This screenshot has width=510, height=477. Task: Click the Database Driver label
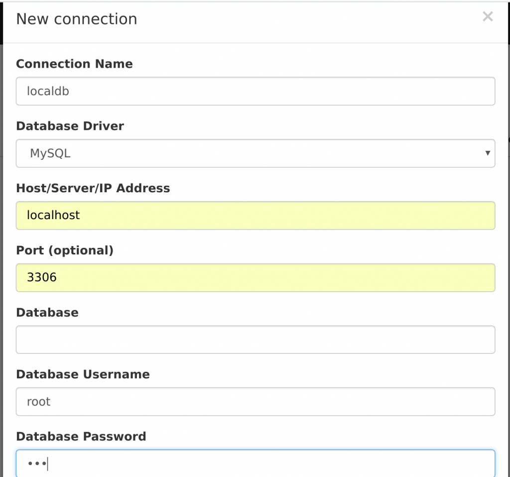click(x=70, y=126)
